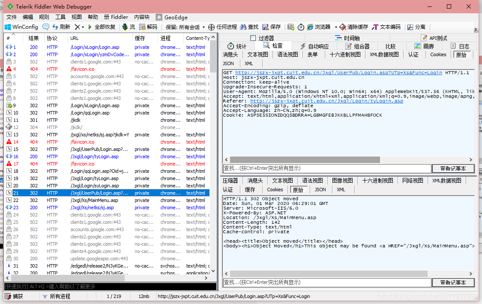Click the 保存 save button
The height and width of the screenshot is (304, 482).
coord(272,27)
